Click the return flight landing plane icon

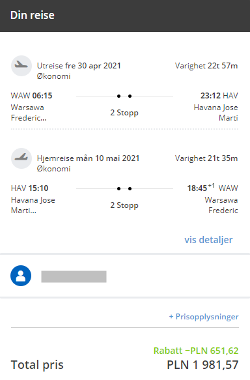[x=21, y=158]
